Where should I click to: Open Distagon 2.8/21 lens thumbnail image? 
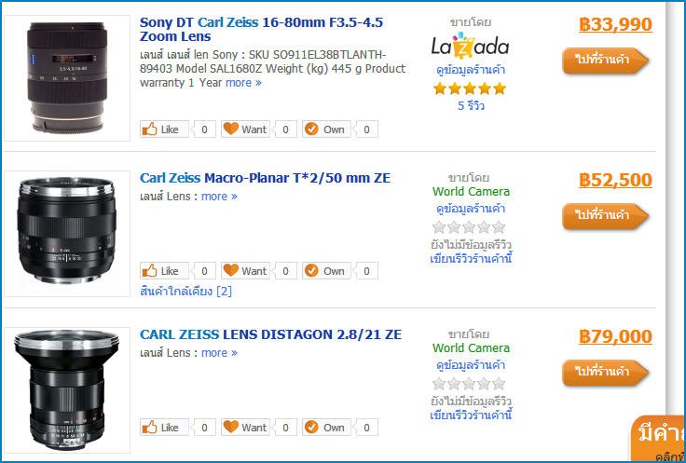66,387
